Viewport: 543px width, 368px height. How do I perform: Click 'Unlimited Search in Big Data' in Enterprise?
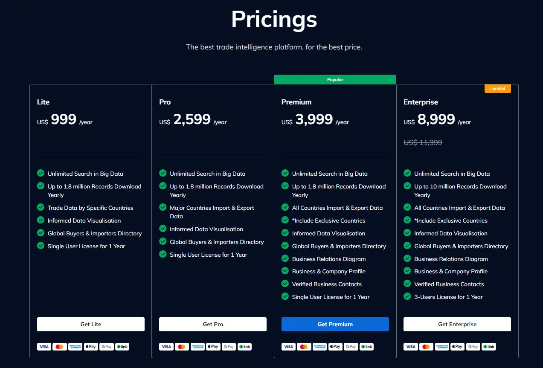(x=452, y=174)
